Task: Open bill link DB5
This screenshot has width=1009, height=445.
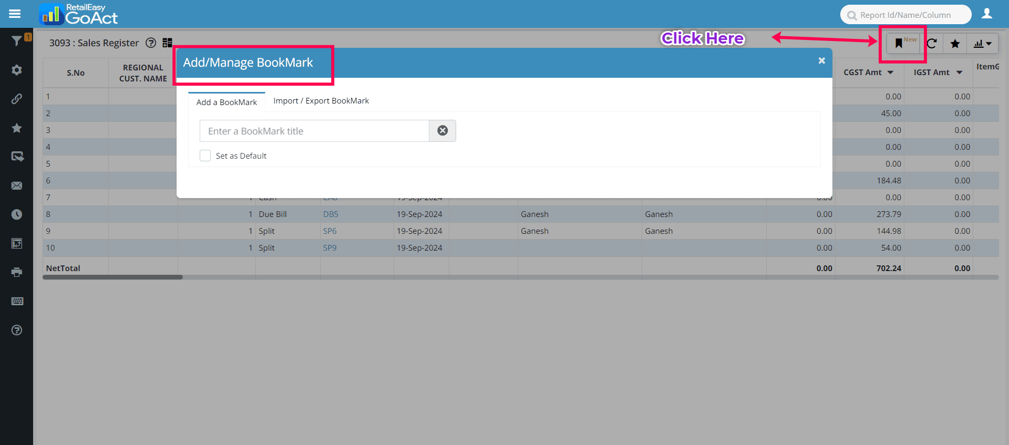Action: (x=331, y=214)
